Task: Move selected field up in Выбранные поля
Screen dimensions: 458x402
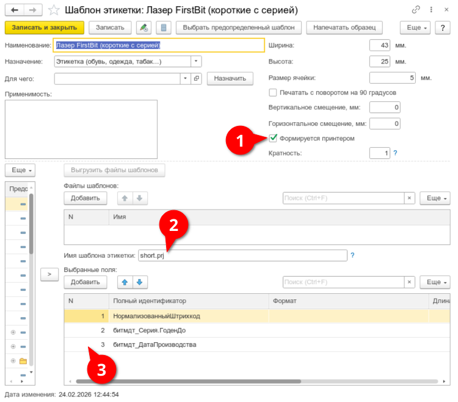Action: coord(125,282)
